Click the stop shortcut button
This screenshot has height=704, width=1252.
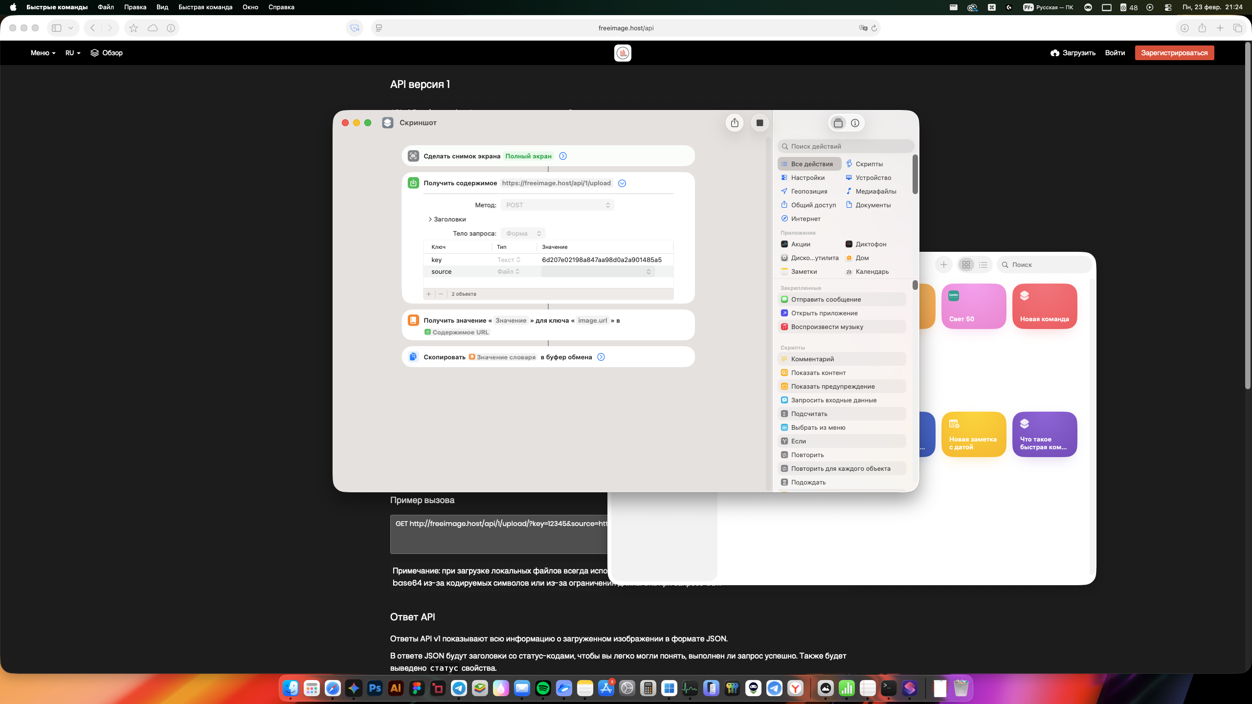tap(760, 123)
